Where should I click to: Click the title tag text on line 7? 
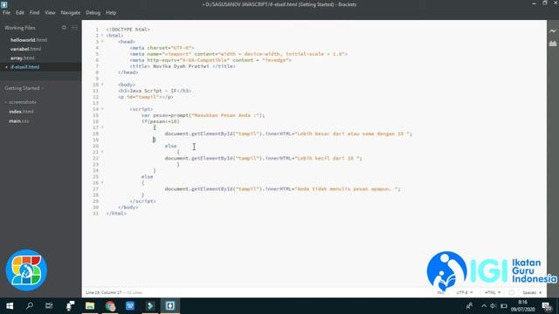183,66
